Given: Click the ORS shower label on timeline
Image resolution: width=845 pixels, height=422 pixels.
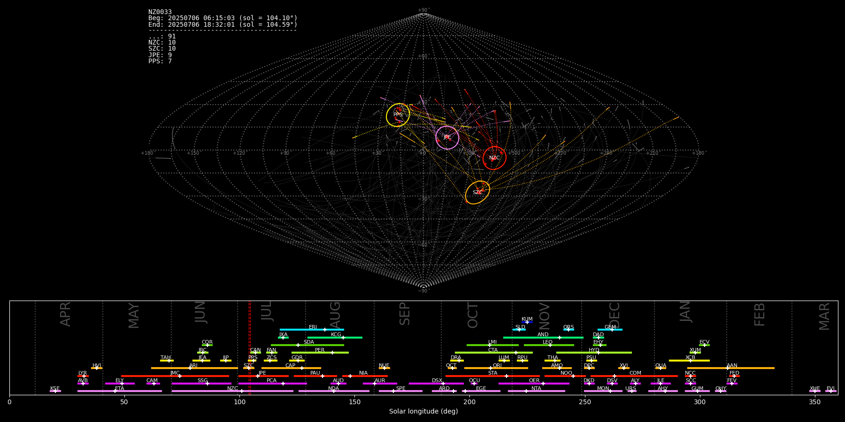Looking at the screenshot, I should (x=568, y=327).
